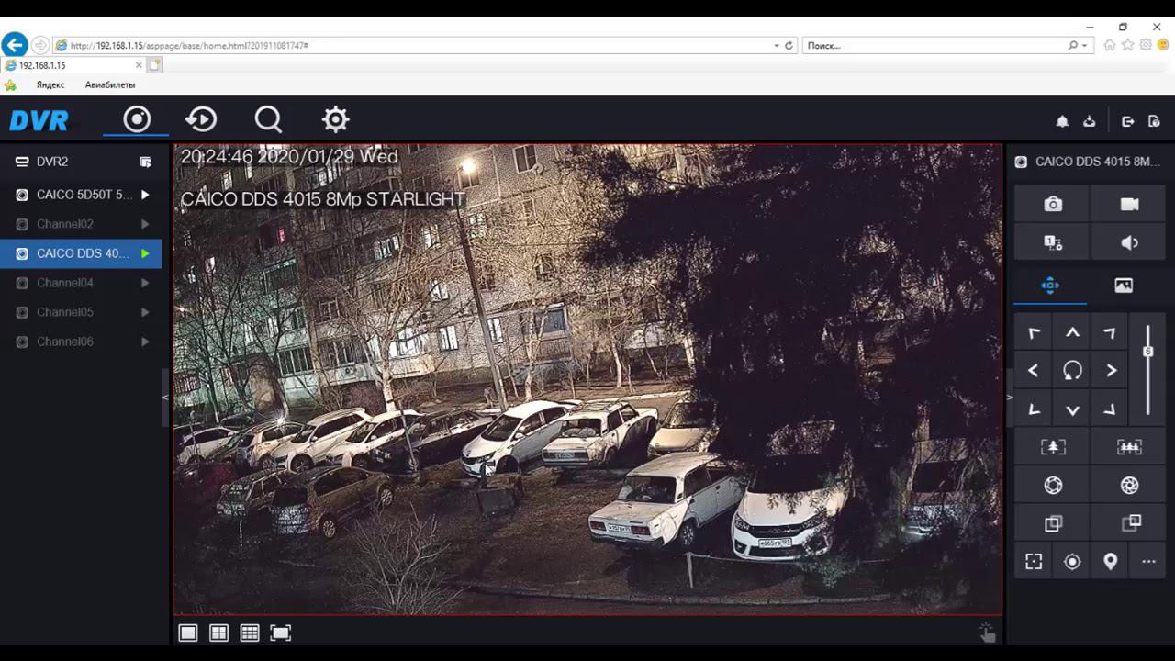The image size is (1175, 661).
Task: Move PTZ down-left
Action: [x=1034, y=409]
